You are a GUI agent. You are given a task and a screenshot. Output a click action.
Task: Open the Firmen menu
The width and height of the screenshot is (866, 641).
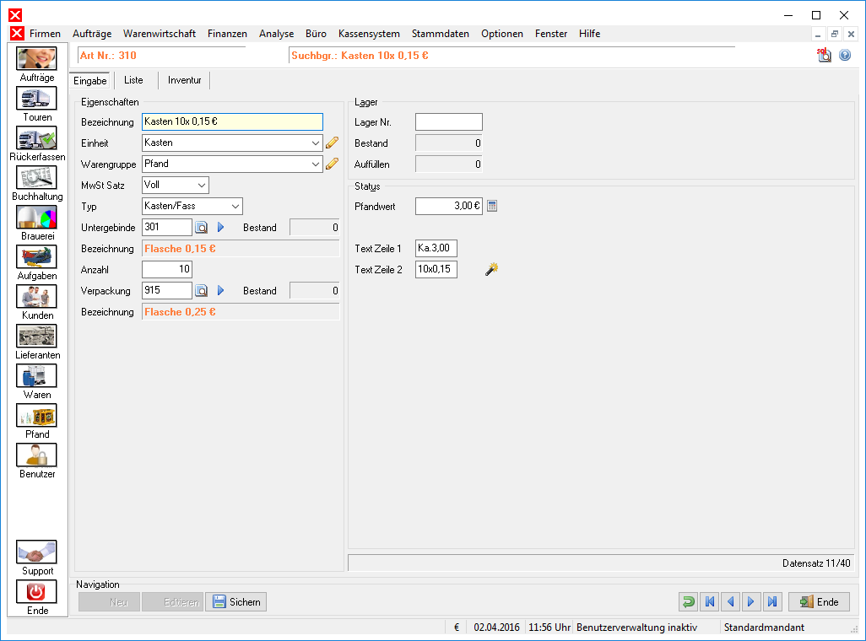click(x=46, y=34)
